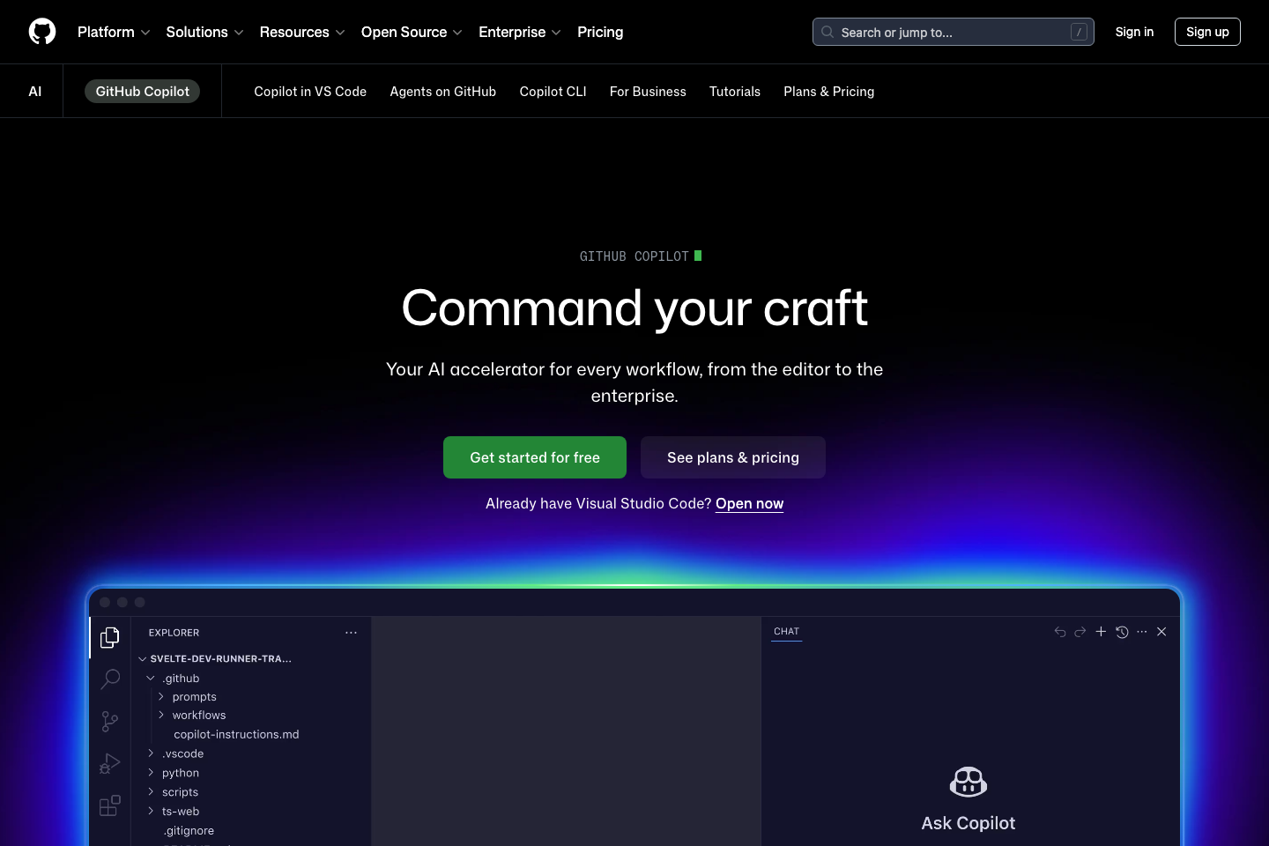Click the GitHub logo in the header

[41, 31]
